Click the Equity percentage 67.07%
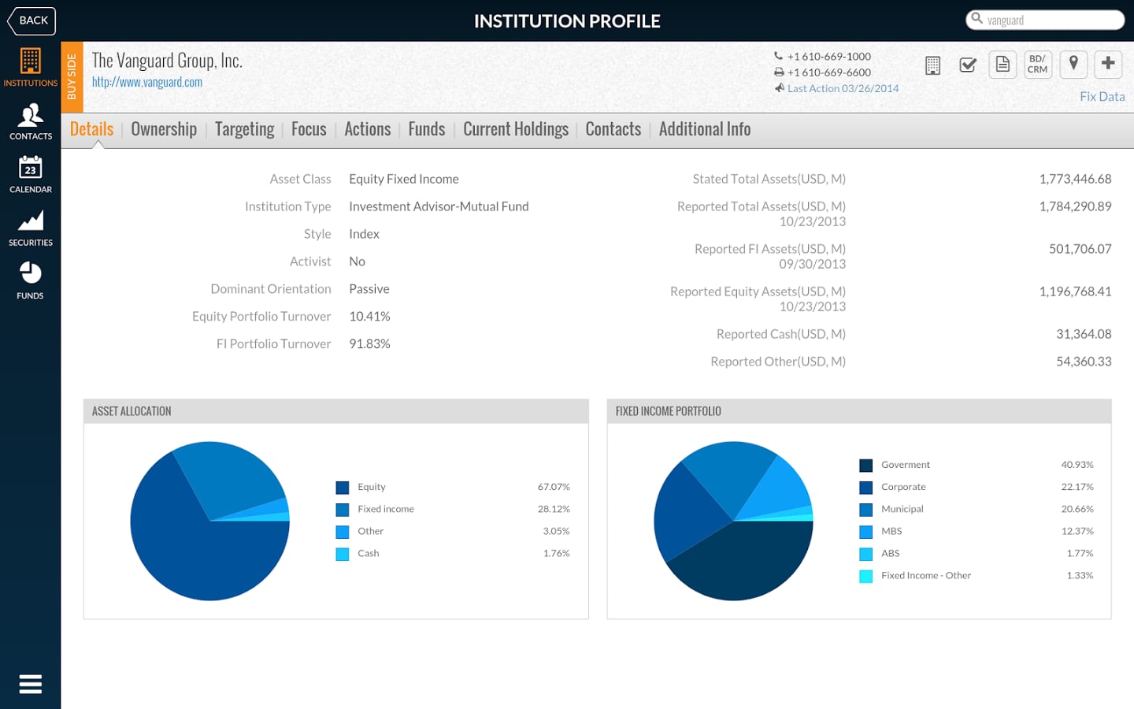Screen dimensions: 1134x709 click(554, 487)
